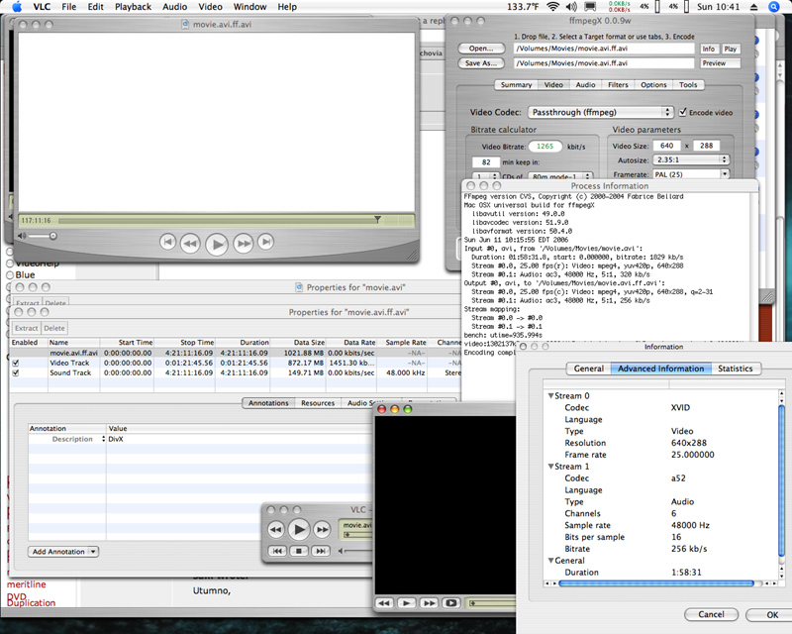Toggle fullscreen in the black VLC video window
The image size is (792, 634).
(451, 602)
